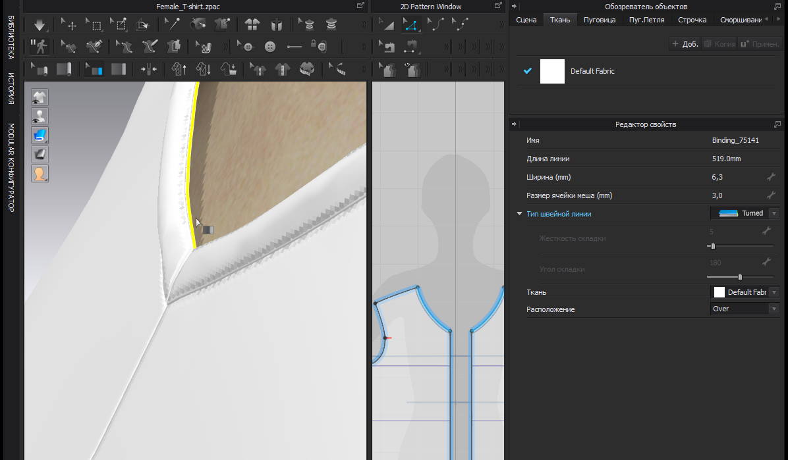Image resolution: width=788 pixels, height=460 pixels.
Task: Click the Угол складки slider handle
Action: click(x=740, y=277)
